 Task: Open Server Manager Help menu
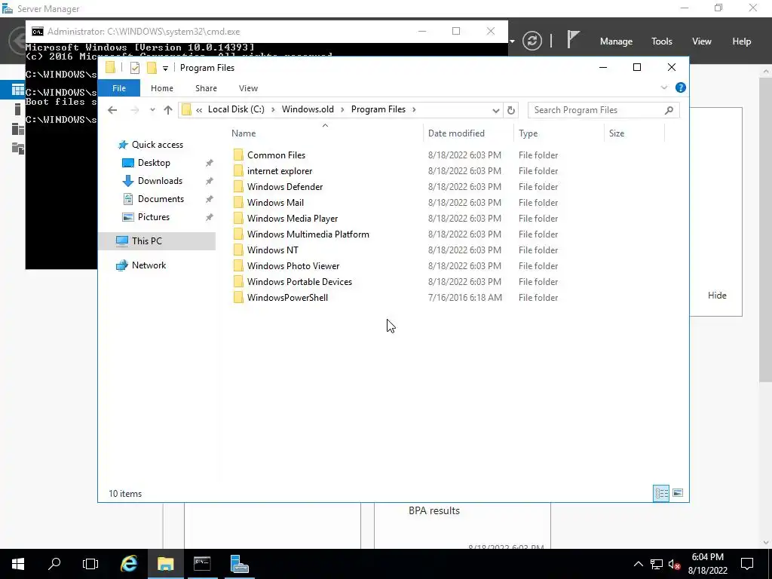tap(741, 41)
